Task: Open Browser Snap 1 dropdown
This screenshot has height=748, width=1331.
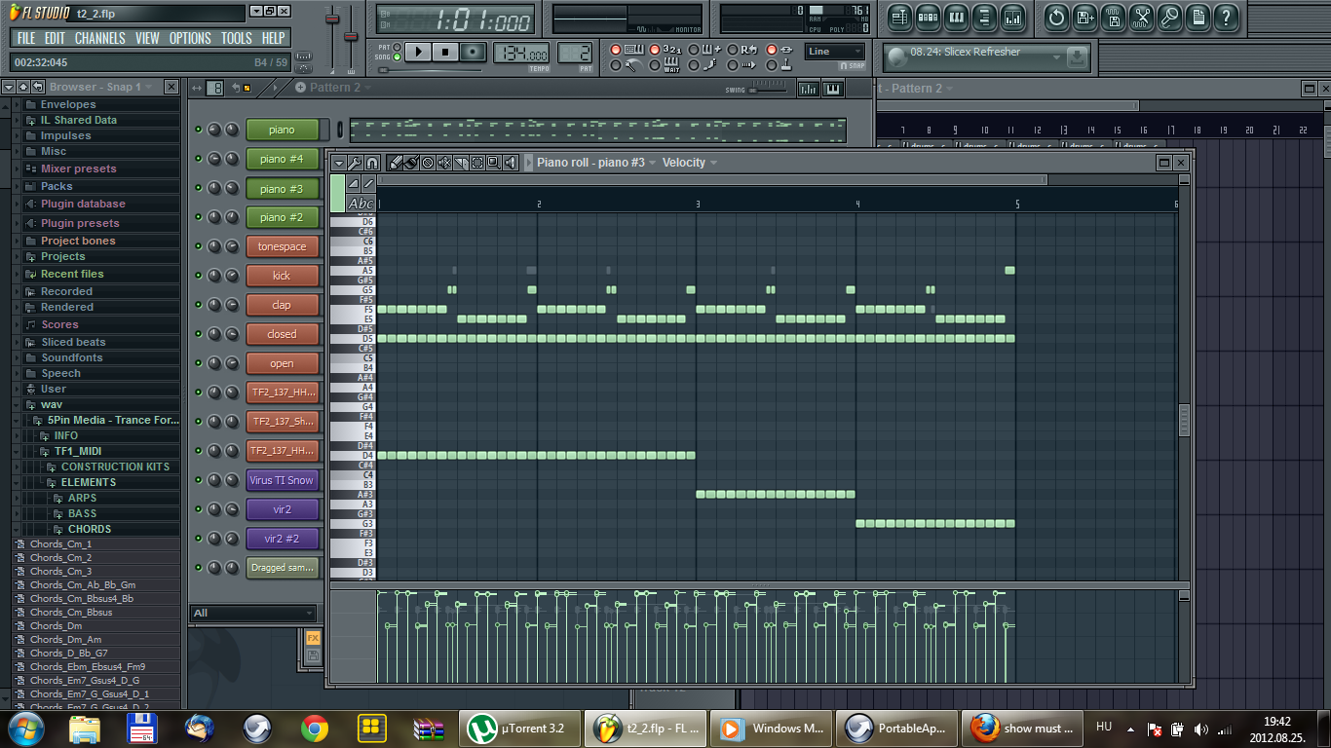Action: (x=101, y=87)
